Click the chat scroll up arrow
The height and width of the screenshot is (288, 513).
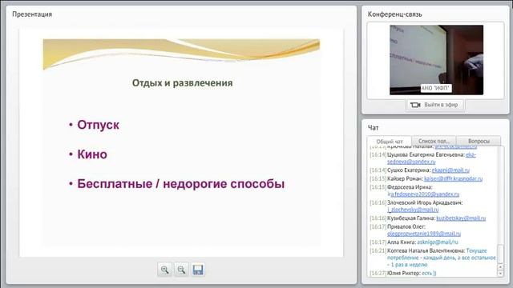coord(500,267)
